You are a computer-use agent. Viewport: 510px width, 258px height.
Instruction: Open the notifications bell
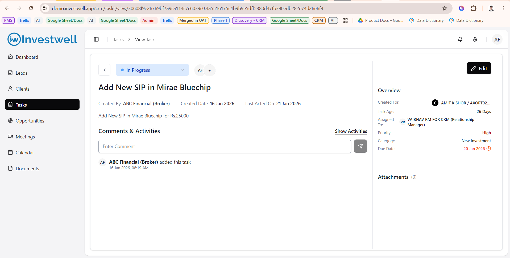[460, 39]
